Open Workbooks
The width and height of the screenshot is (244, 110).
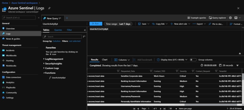coord(11,56)
